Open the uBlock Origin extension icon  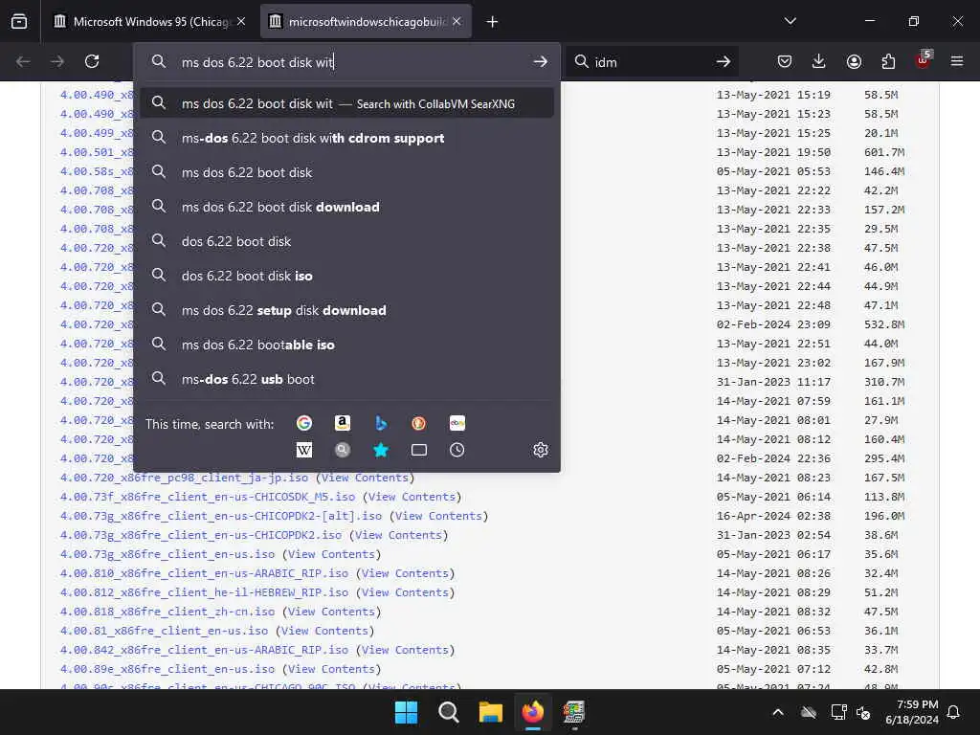tap(924, 60)
